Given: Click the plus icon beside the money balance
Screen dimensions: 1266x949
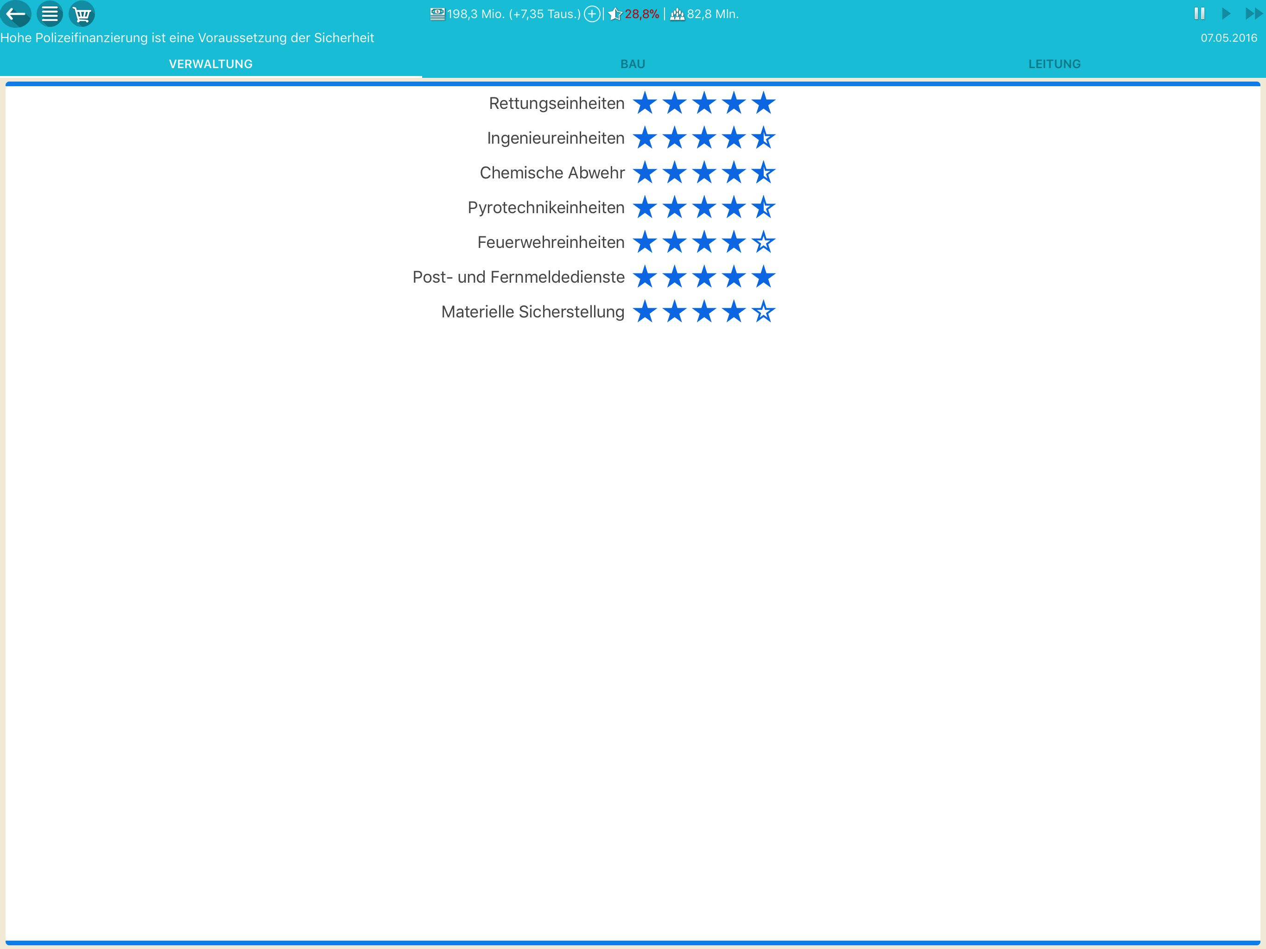Looking at the screenshot, I should pyautogui.click(x=592, y=14).
